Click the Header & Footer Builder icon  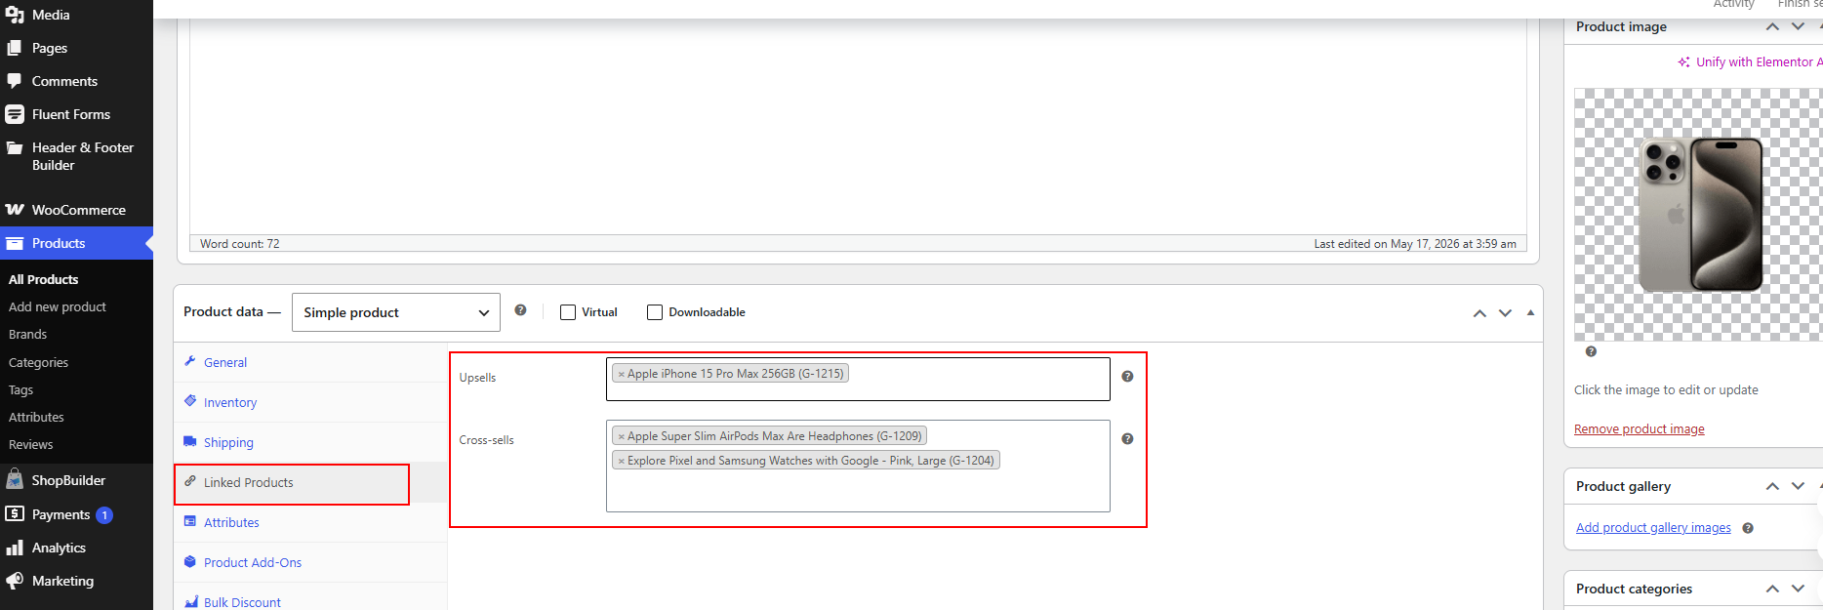tap(15, 147)
